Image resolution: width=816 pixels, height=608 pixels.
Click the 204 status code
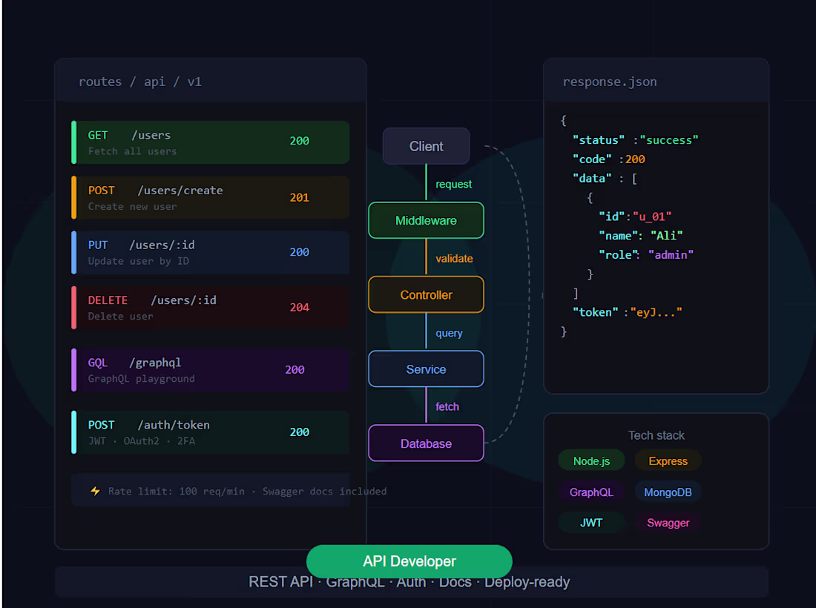(x=299, y=308)
